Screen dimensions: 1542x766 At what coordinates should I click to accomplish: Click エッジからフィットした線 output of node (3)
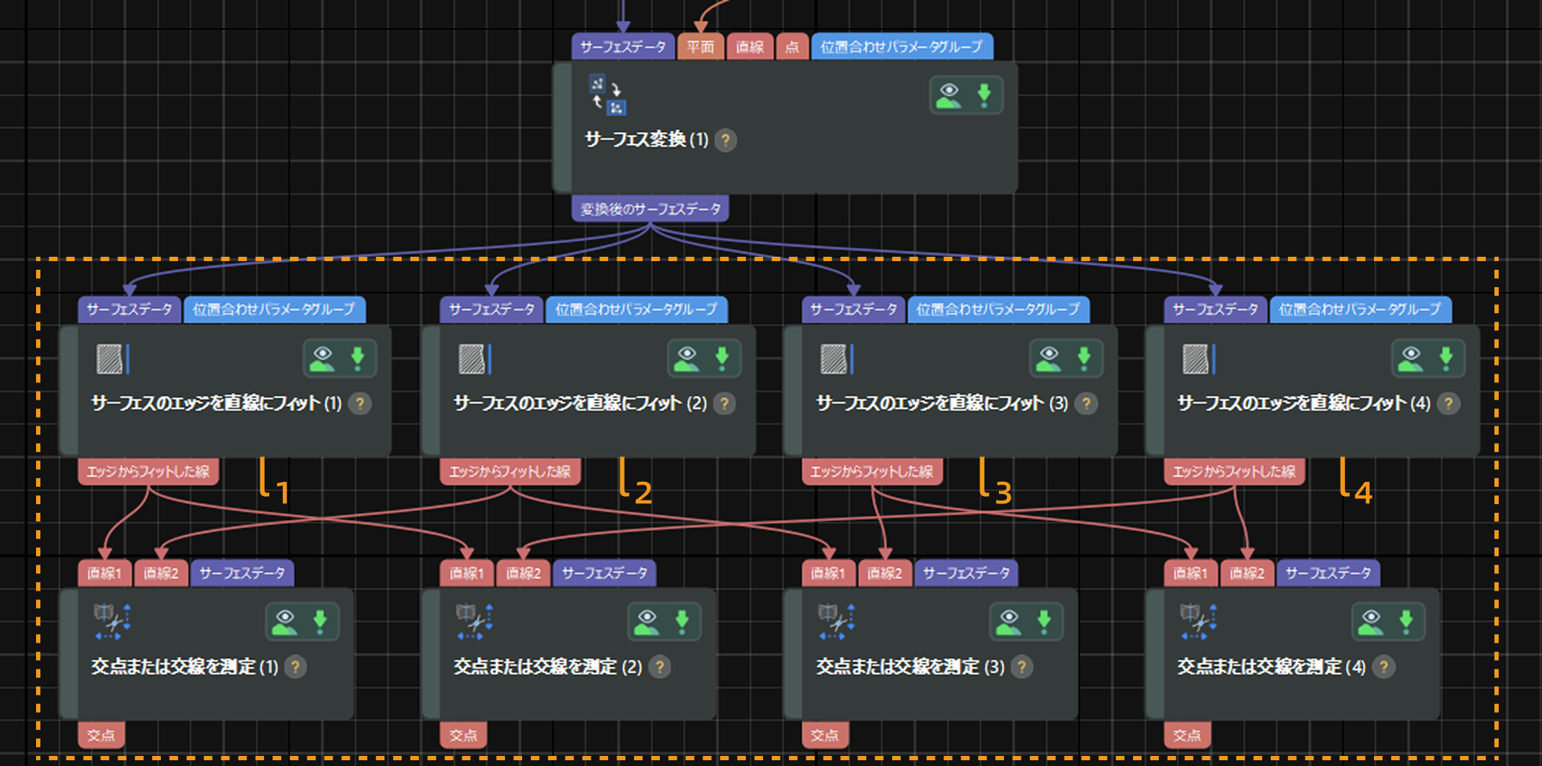click(x=872, y=472)
